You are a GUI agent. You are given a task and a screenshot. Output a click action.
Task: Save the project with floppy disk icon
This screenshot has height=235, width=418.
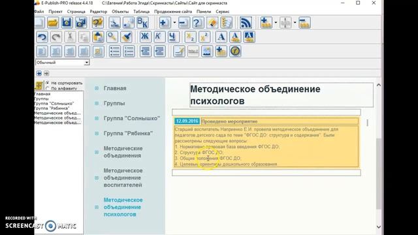pyautogui.click(x=67, y=23)
